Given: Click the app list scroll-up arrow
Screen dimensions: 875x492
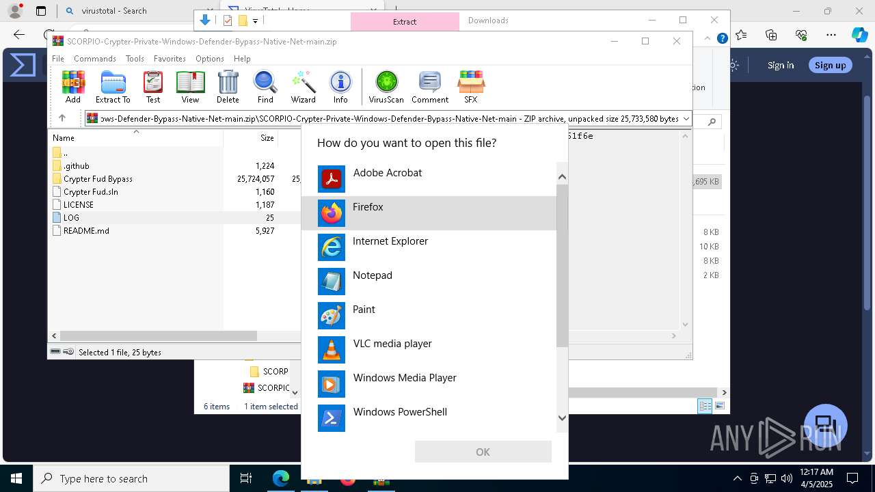Looking at the screenshot, I should click(562, 177).
